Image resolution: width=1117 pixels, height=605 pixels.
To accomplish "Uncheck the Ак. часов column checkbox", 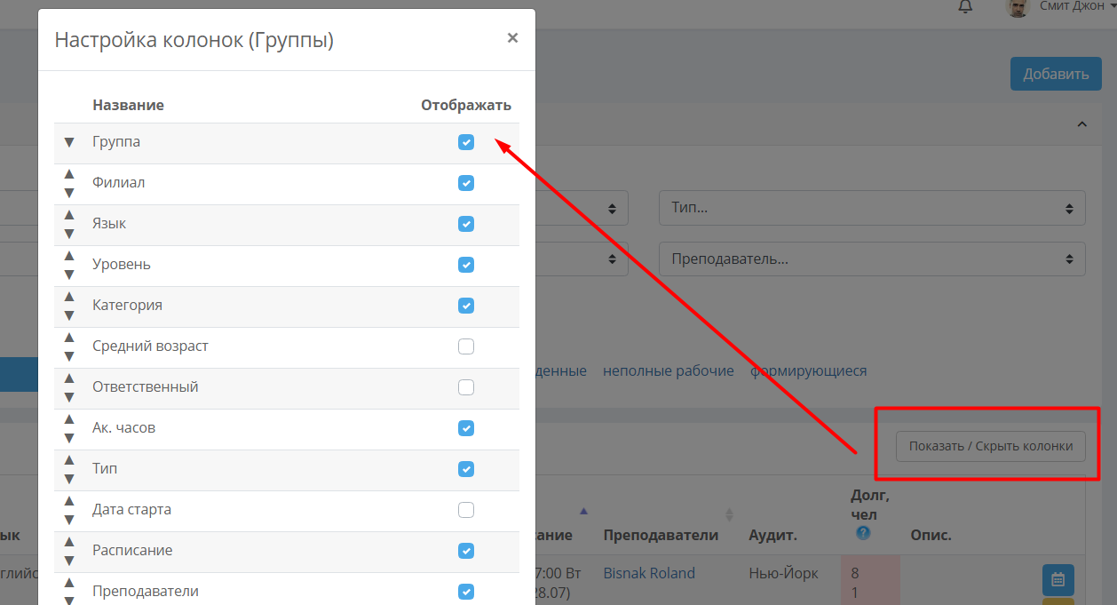I will click(466, 428).
